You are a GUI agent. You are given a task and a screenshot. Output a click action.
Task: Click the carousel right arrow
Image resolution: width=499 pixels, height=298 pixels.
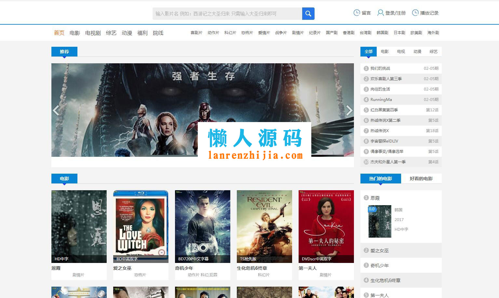pyautogui.click(x=349, y=110)
